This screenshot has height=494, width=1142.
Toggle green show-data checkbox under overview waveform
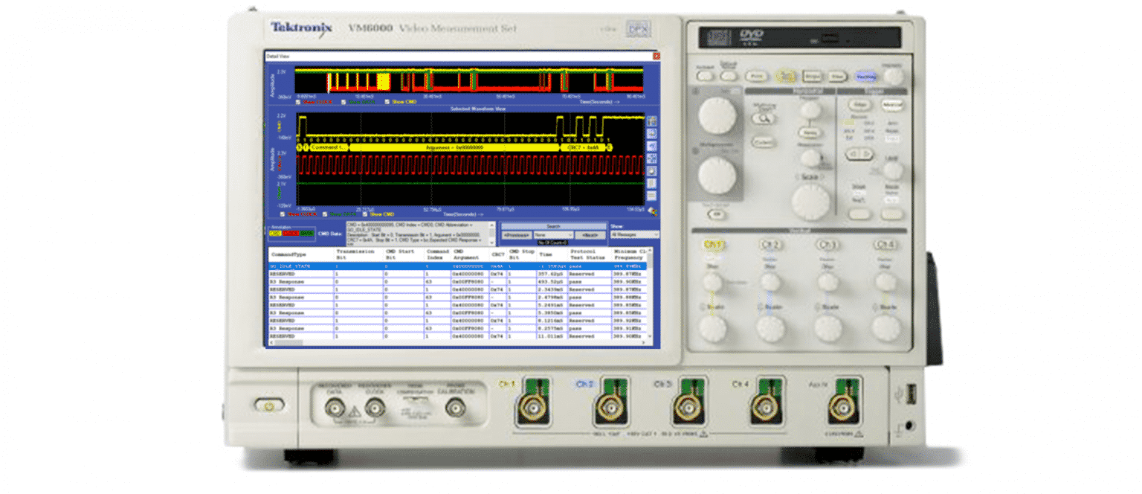344,102
